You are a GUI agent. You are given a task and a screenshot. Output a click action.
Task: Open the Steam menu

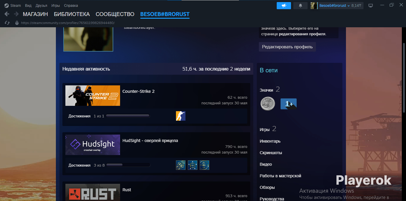click(x=13, y=6)
